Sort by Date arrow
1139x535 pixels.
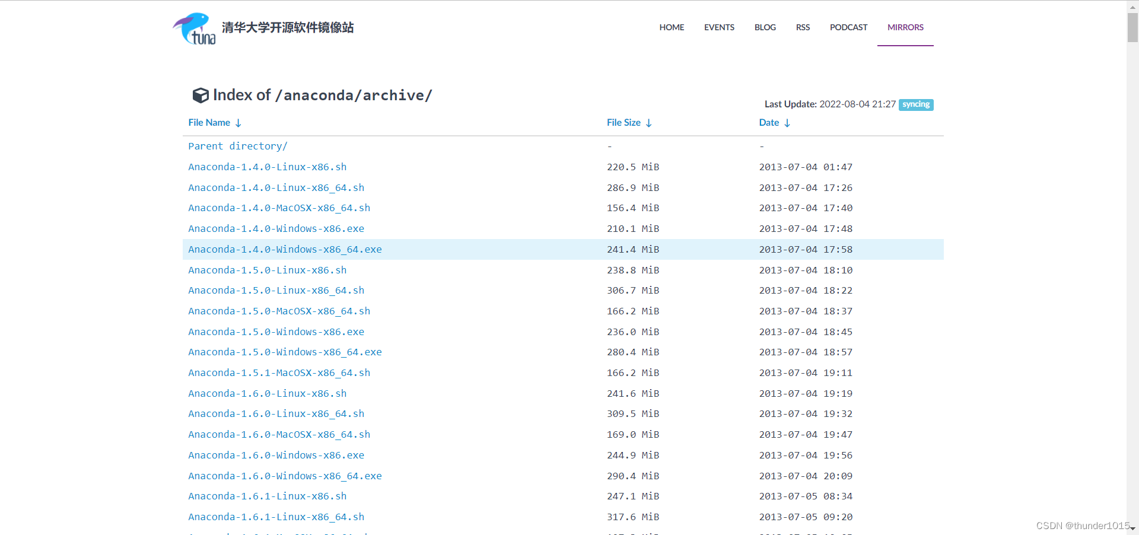coord(787,123)
